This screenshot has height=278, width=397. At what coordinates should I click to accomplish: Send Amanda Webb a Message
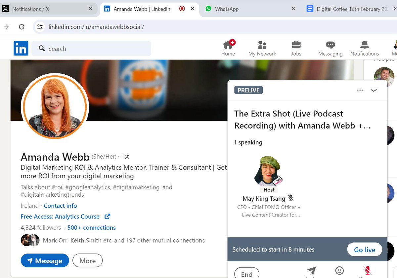tap(45, 260)
